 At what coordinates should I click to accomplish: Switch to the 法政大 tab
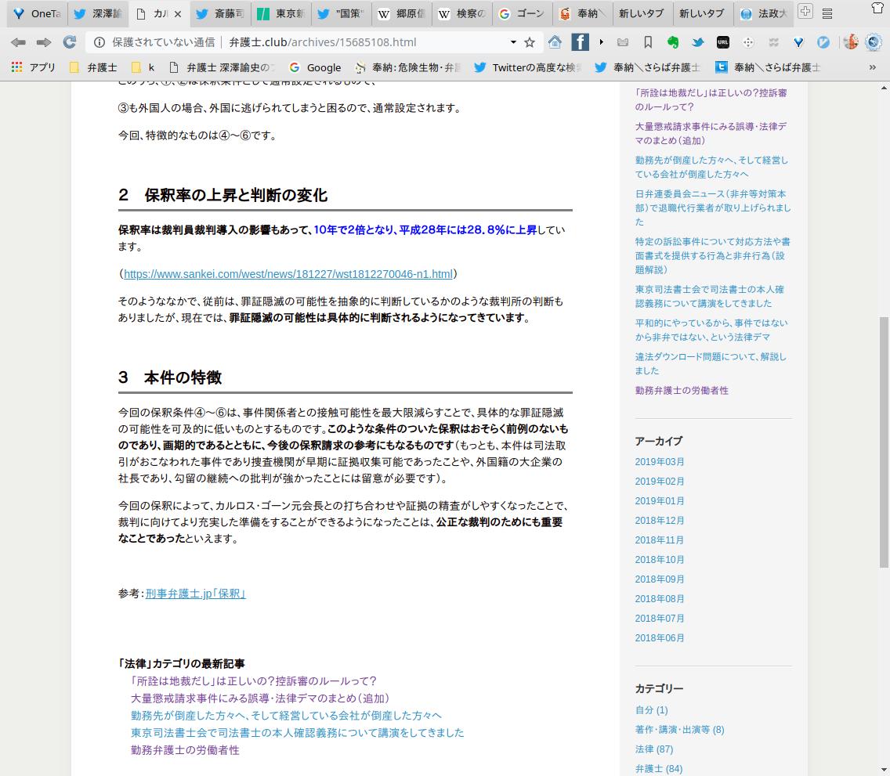click(x=763, y=13)
